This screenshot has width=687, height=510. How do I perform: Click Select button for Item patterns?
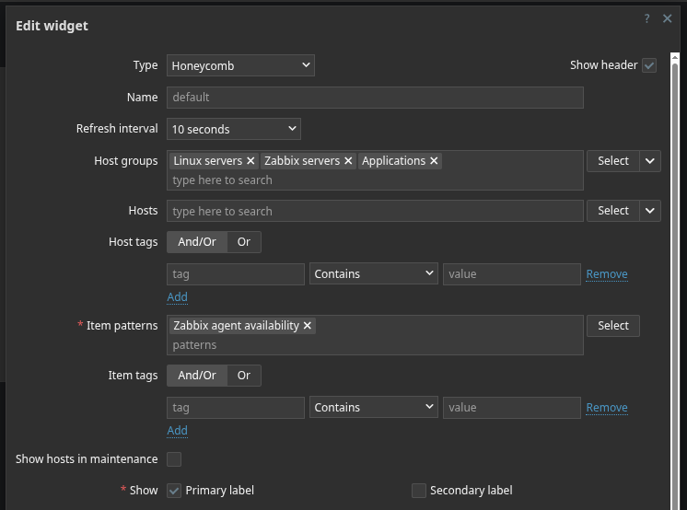[612, 326]
